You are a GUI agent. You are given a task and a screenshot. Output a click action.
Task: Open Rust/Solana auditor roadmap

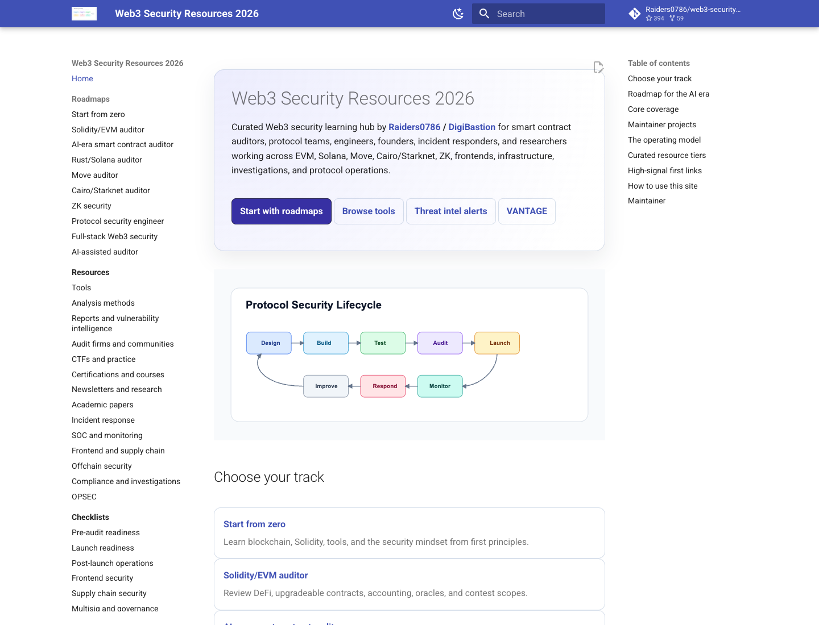click(x=107, y=160)
